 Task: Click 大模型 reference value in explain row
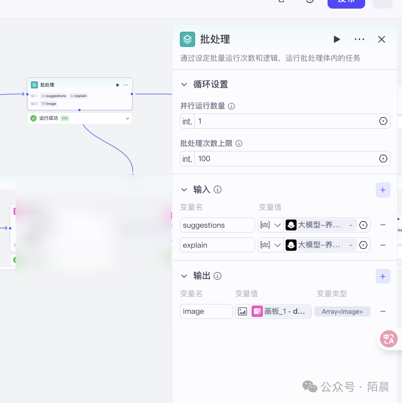point(321,245)
